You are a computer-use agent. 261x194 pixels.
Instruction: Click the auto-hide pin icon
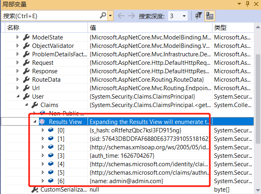tap(247, 4)
